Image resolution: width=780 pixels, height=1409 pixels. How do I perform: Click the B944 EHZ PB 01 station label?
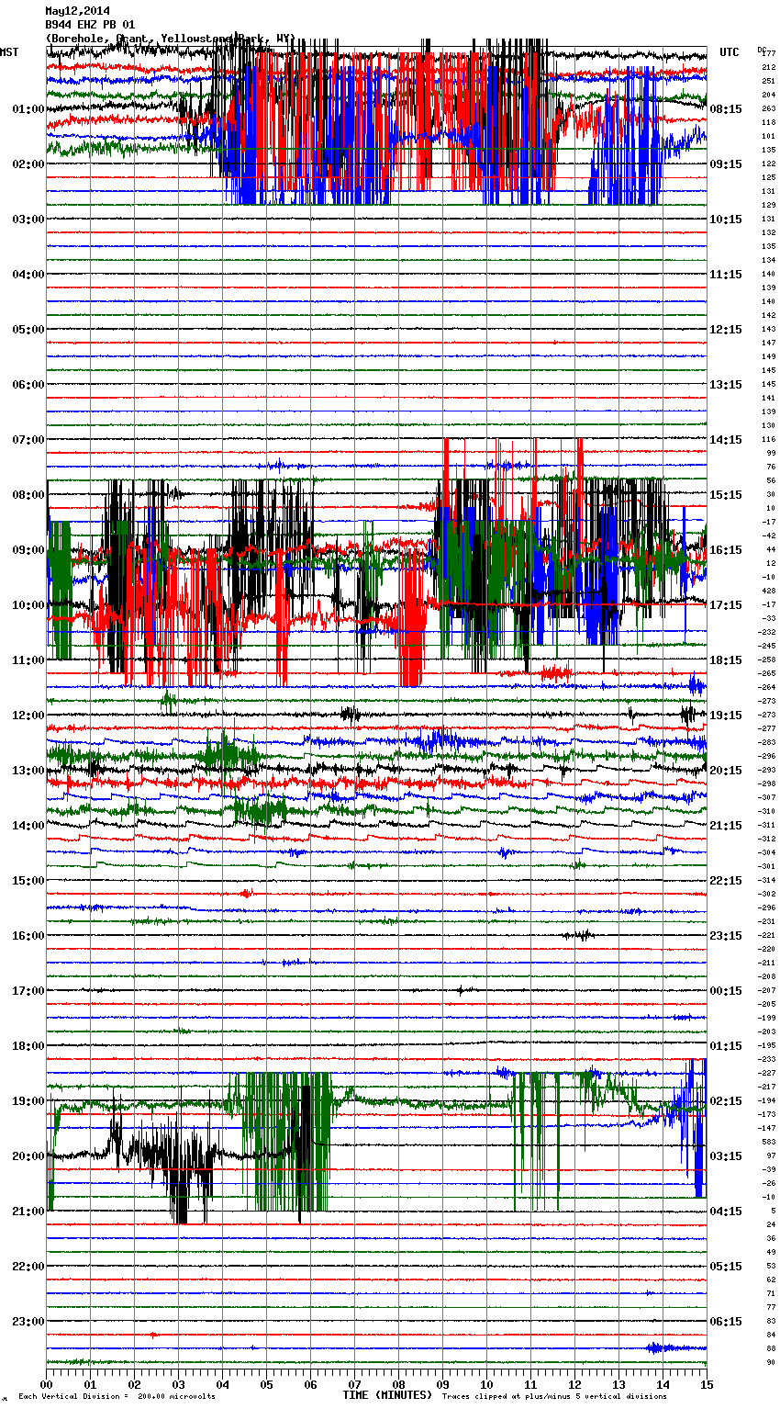[x=90, y=25]
